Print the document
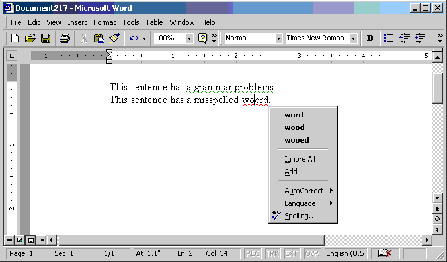Image resolution: width=447 pixels, height=262 pixels. click(x=65, y=38)
